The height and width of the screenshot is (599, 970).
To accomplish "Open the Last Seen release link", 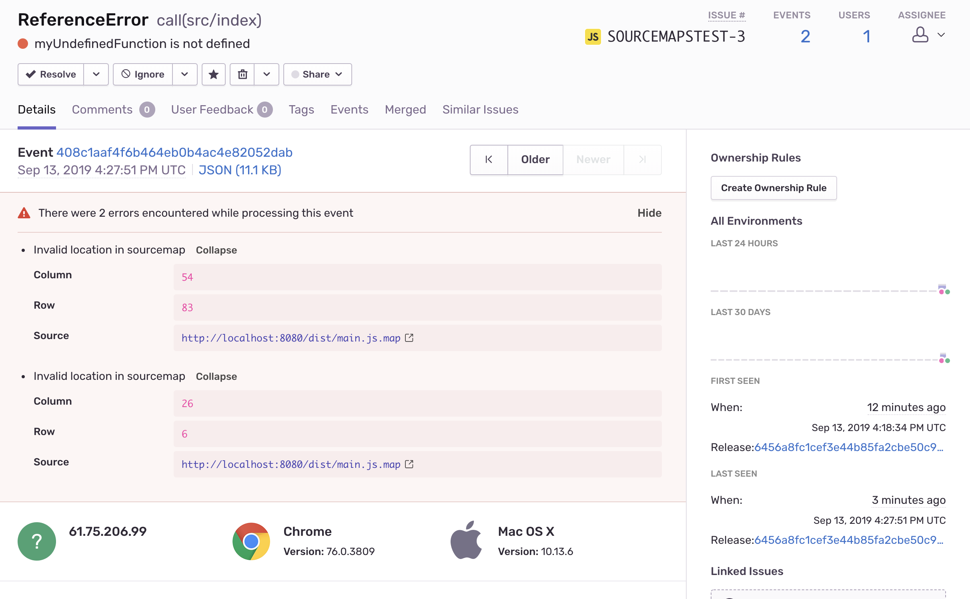I will 849,540.
